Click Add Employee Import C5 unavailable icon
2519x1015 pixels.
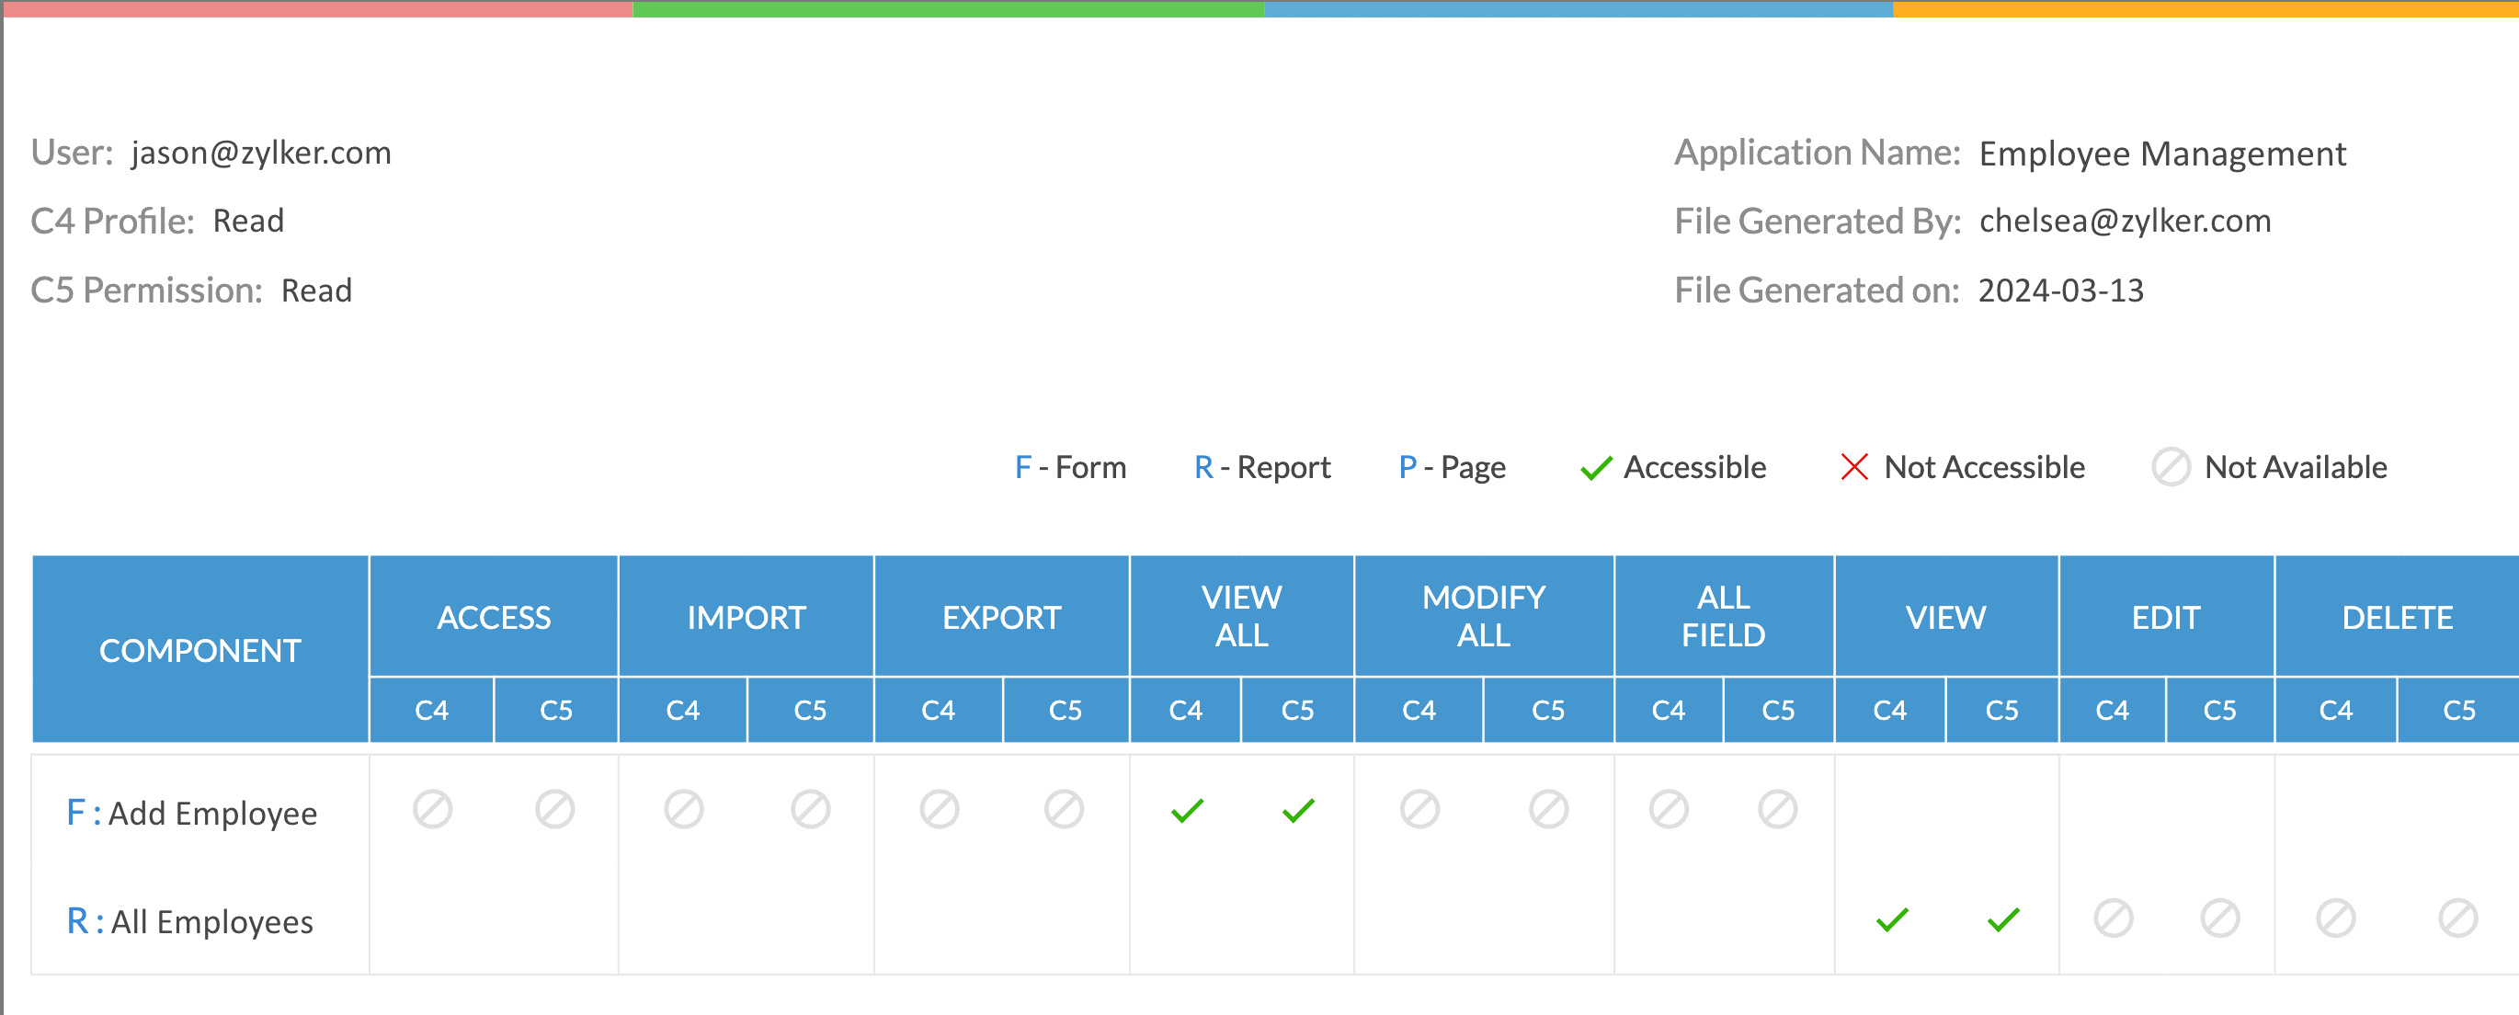(x=810, y=810)
